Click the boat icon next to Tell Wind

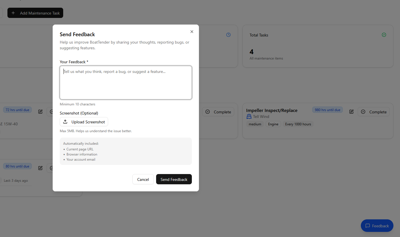click(249, 117)
